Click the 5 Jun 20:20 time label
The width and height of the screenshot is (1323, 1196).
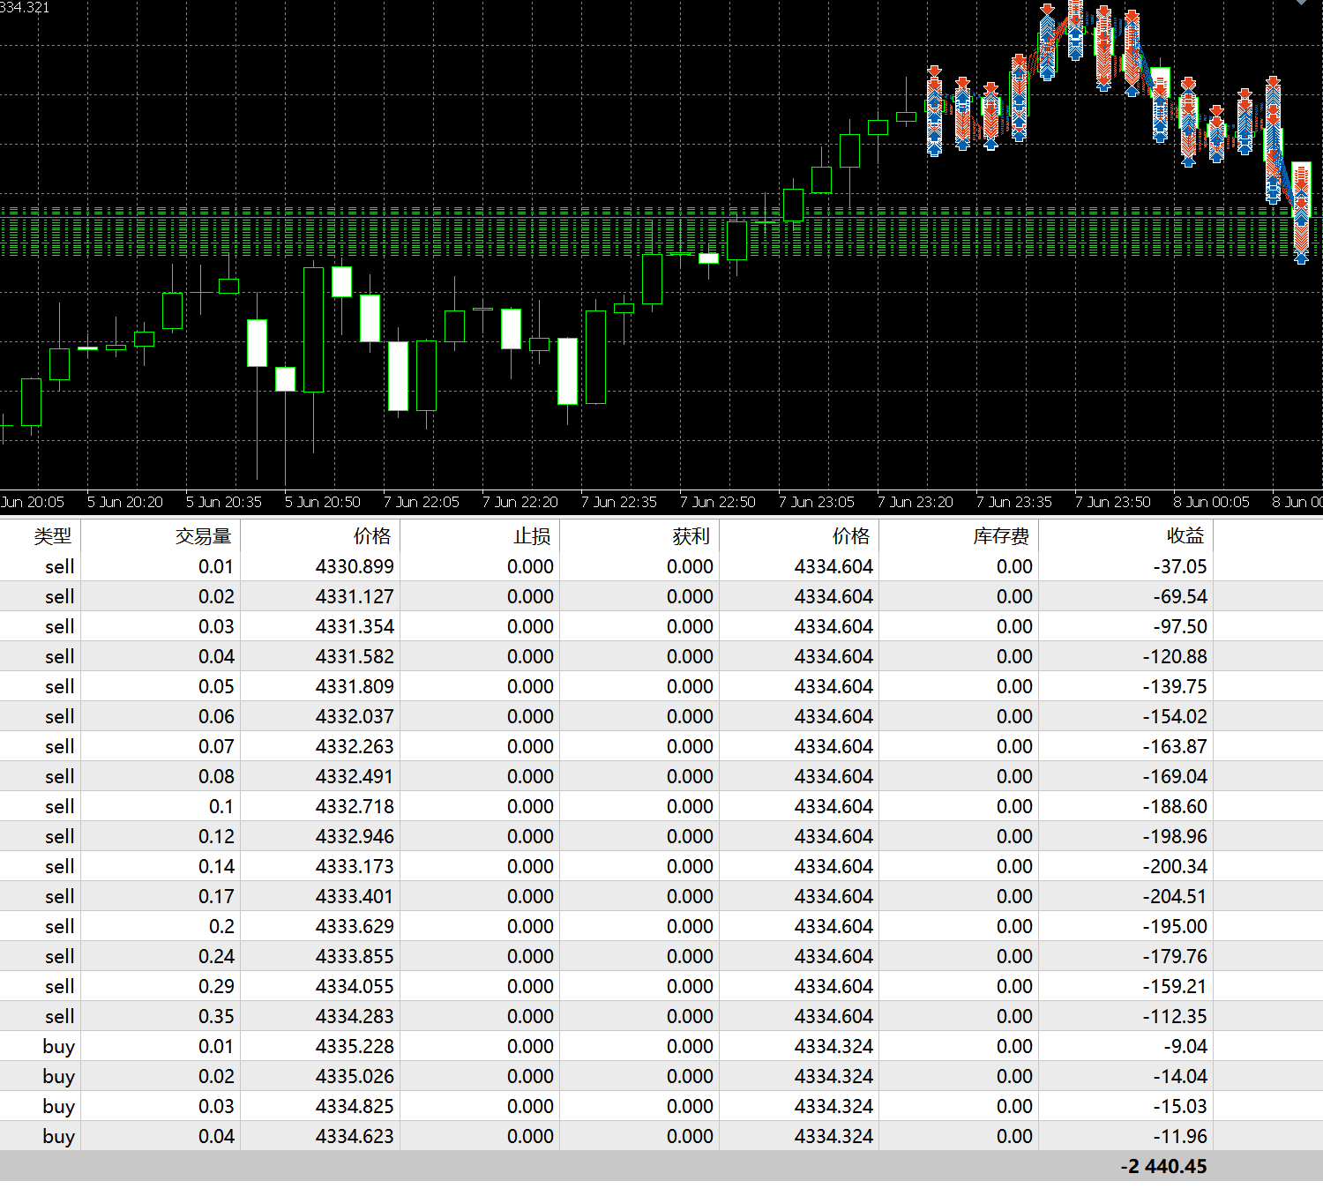[125, 502]
